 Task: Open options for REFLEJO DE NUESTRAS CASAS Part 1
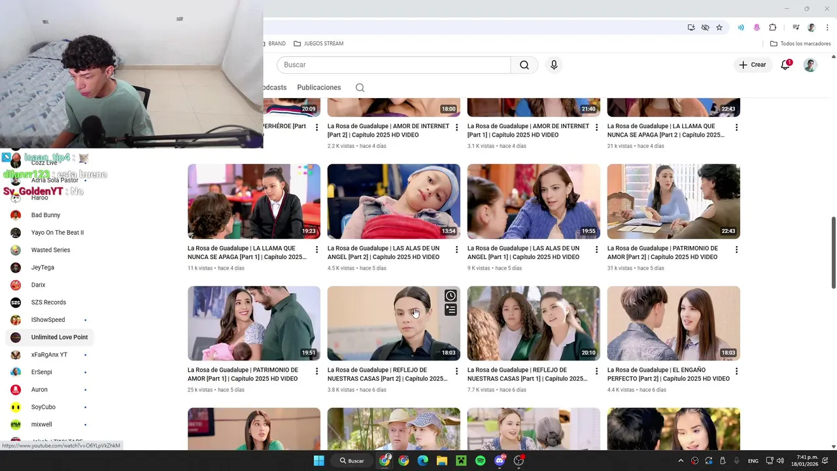point(596,371)
